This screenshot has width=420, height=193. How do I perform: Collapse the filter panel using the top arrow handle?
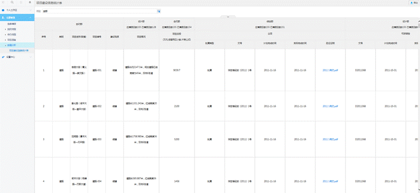(x=228, y=17)
